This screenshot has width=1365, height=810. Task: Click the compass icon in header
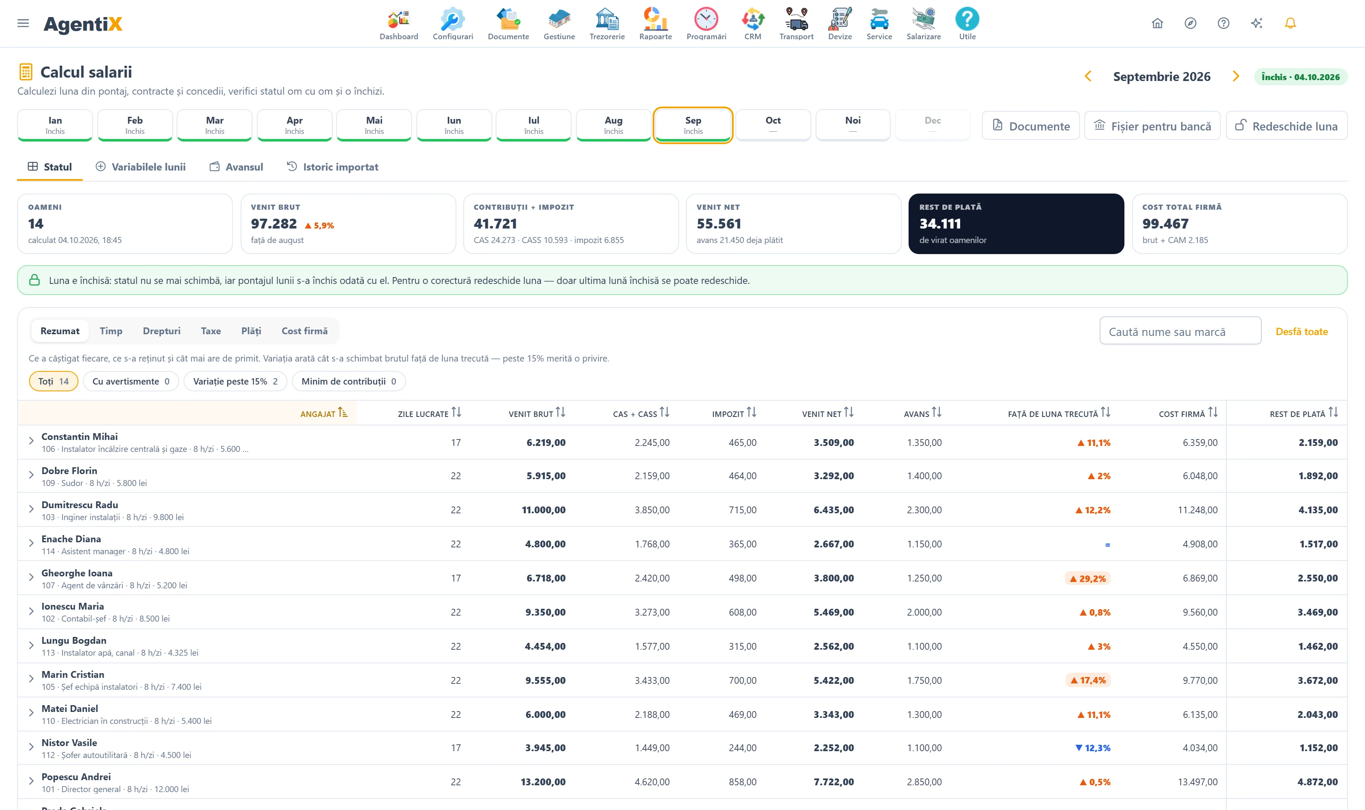click(x=1190, y=23)
